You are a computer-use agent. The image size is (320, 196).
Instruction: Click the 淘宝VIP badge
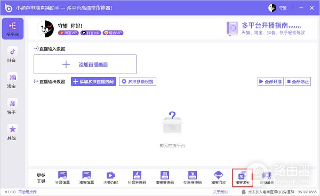click(68, 33)
